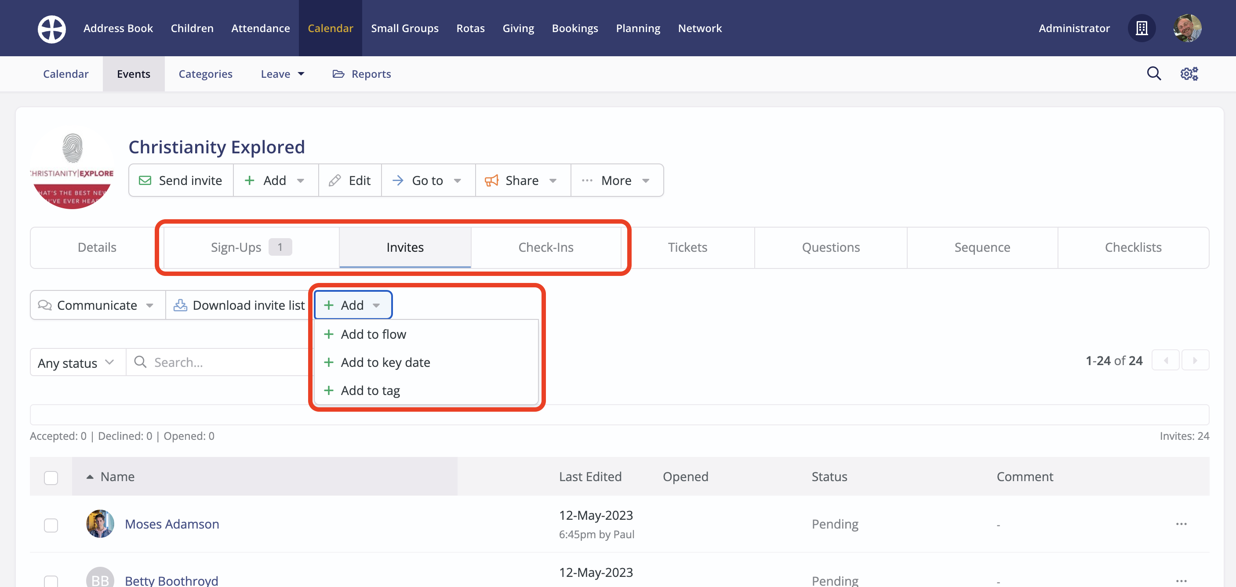The height and width of the screenshot is (587, 1236).
Task: Click the ChurchSuite logo icon
Action: pos(52,29)
